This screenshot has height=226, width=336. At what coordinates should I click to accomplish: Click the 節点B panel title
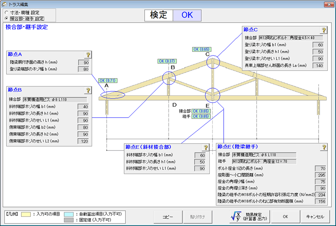click(15, 90)
